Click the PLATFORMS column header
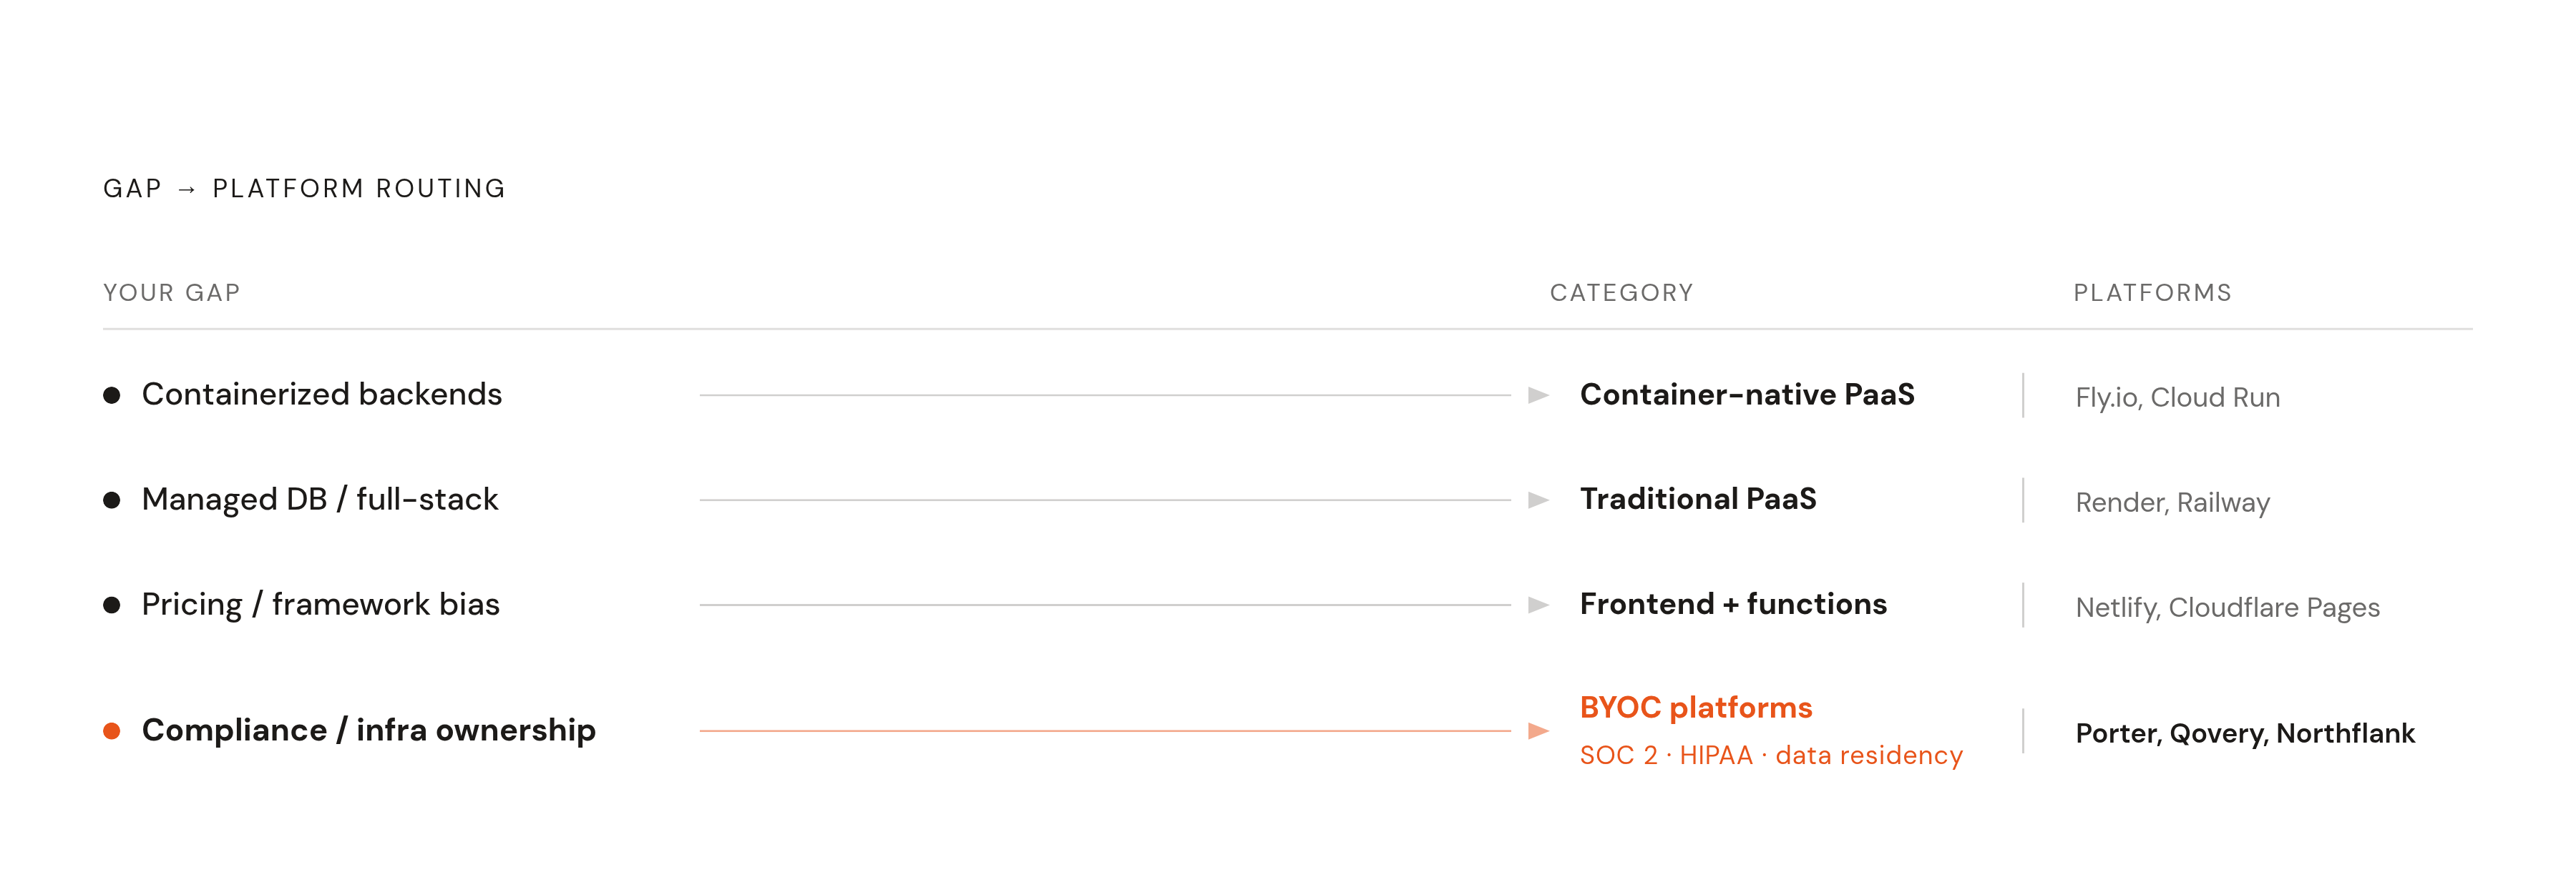The width and height of the screenshot is (2576, 877). (2152, 292)
